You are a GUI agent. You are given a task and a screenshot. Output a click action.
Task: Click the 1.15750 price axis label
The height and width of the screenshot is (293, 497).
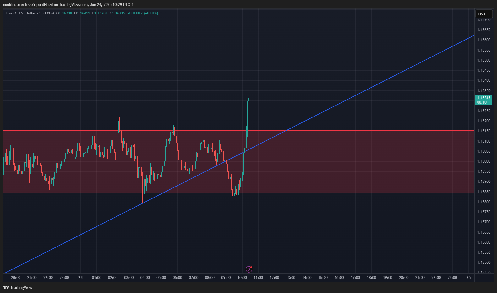[483, 212]
